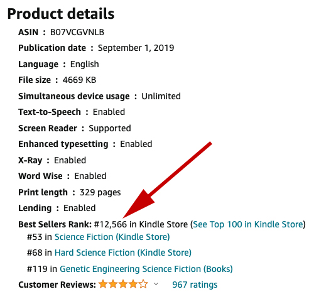Click the Product details heading

click(x=61, y=14)
